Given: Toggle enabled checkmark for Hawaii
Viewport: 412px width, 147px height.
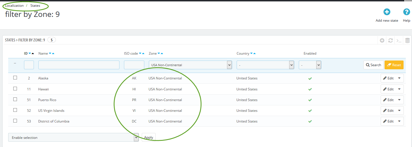Looking at the screenshot, I should [x=310, y=89].
